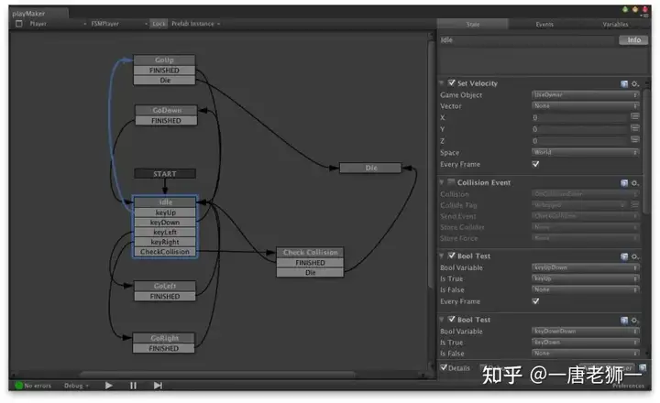The image size is (660, 403).
Task: Select the keyDown transition on Idle
Action: [x=165, y=223]
